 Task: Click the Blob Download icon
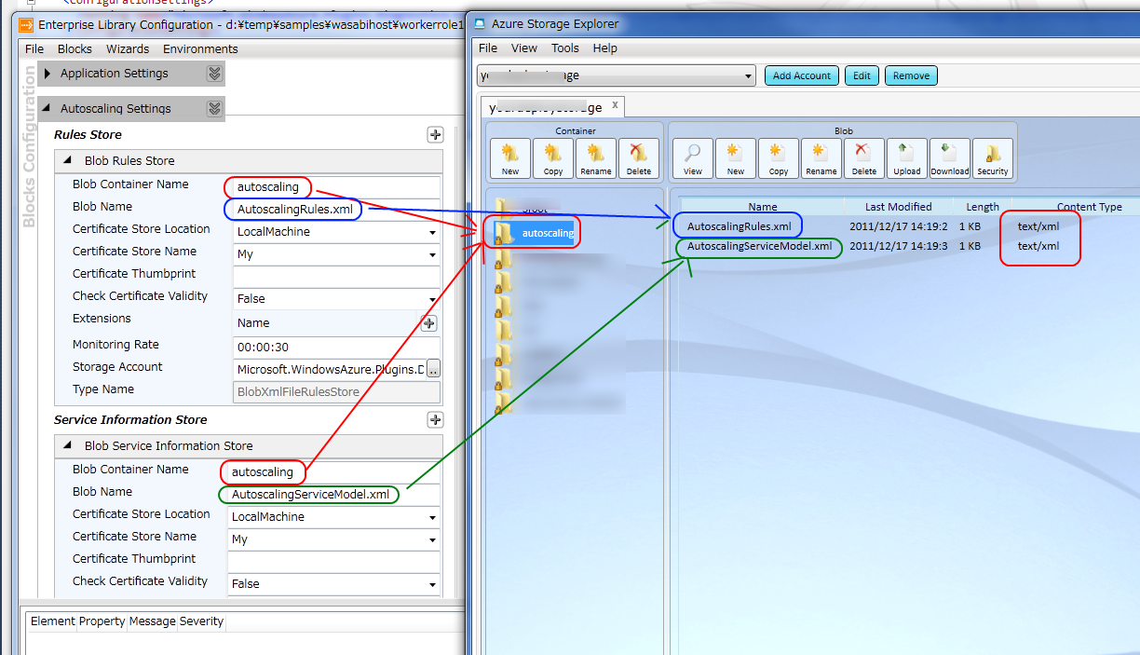949,158
